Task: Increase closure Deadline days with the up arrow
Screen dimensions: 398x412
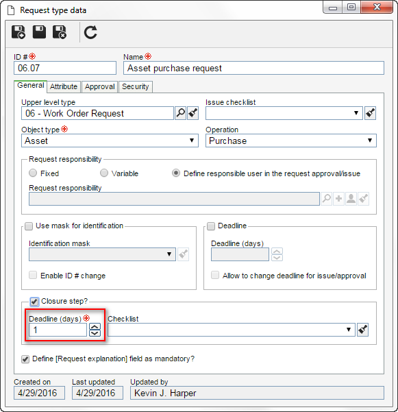Action: click(95, 326)
